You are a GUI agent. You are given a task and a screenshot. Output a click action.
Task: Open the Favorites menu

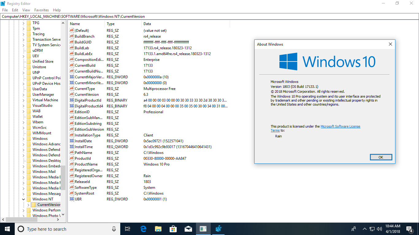[41, 10]
